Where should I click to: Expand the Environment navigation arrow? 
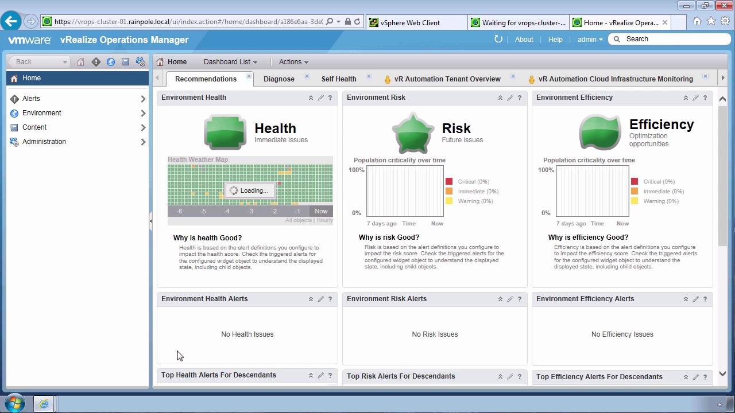click(x=143, y=114)
